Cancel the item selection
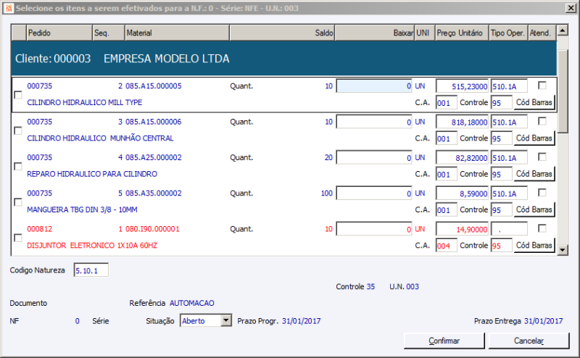The height and width of the screenshot is (358, 580). tap(529, 341)
